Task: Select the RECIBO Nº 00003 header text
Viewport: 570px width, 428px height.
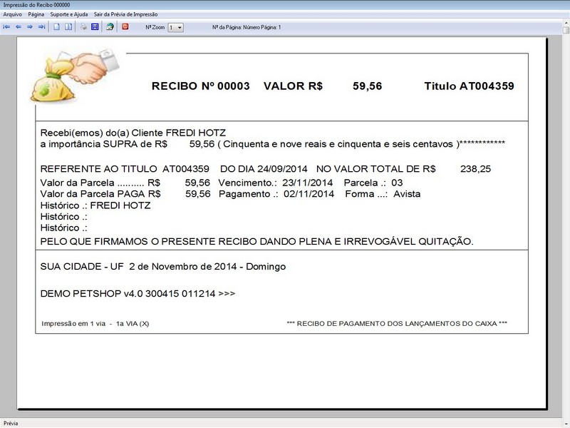Action: click(x=195, y=86)
